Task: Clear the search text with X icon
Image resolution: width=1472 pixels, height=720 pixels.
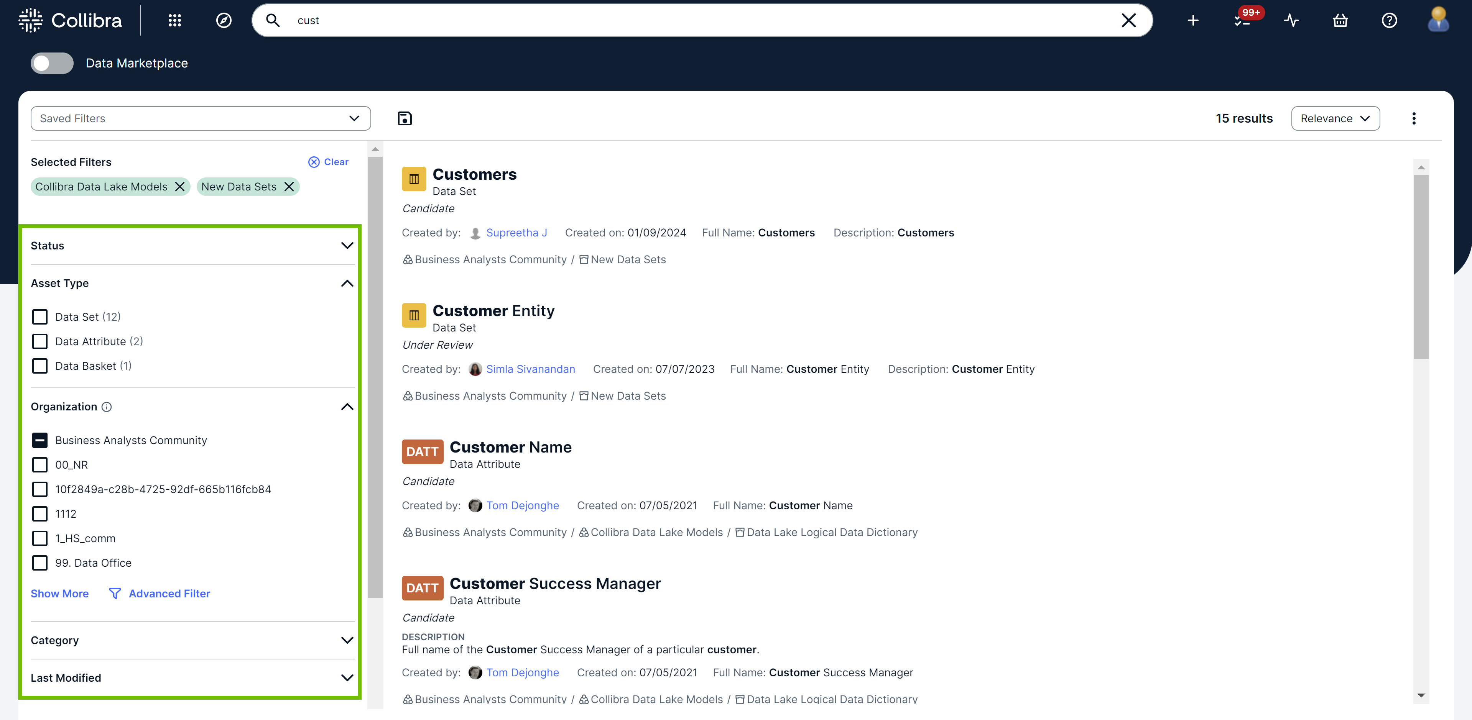Action: pyautogui.click(x=1128, y=21)
